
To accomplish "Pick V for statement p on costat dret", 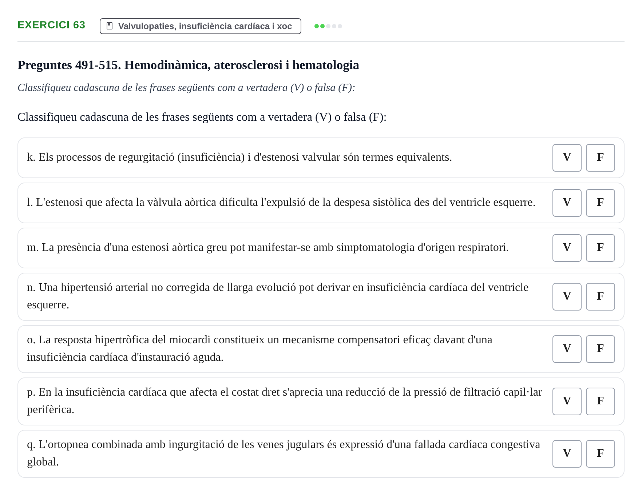I will 567,401.
